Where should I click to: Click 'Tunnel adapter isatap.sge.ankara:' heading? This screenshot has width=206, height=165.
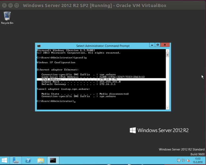click(x=63, y=89)
